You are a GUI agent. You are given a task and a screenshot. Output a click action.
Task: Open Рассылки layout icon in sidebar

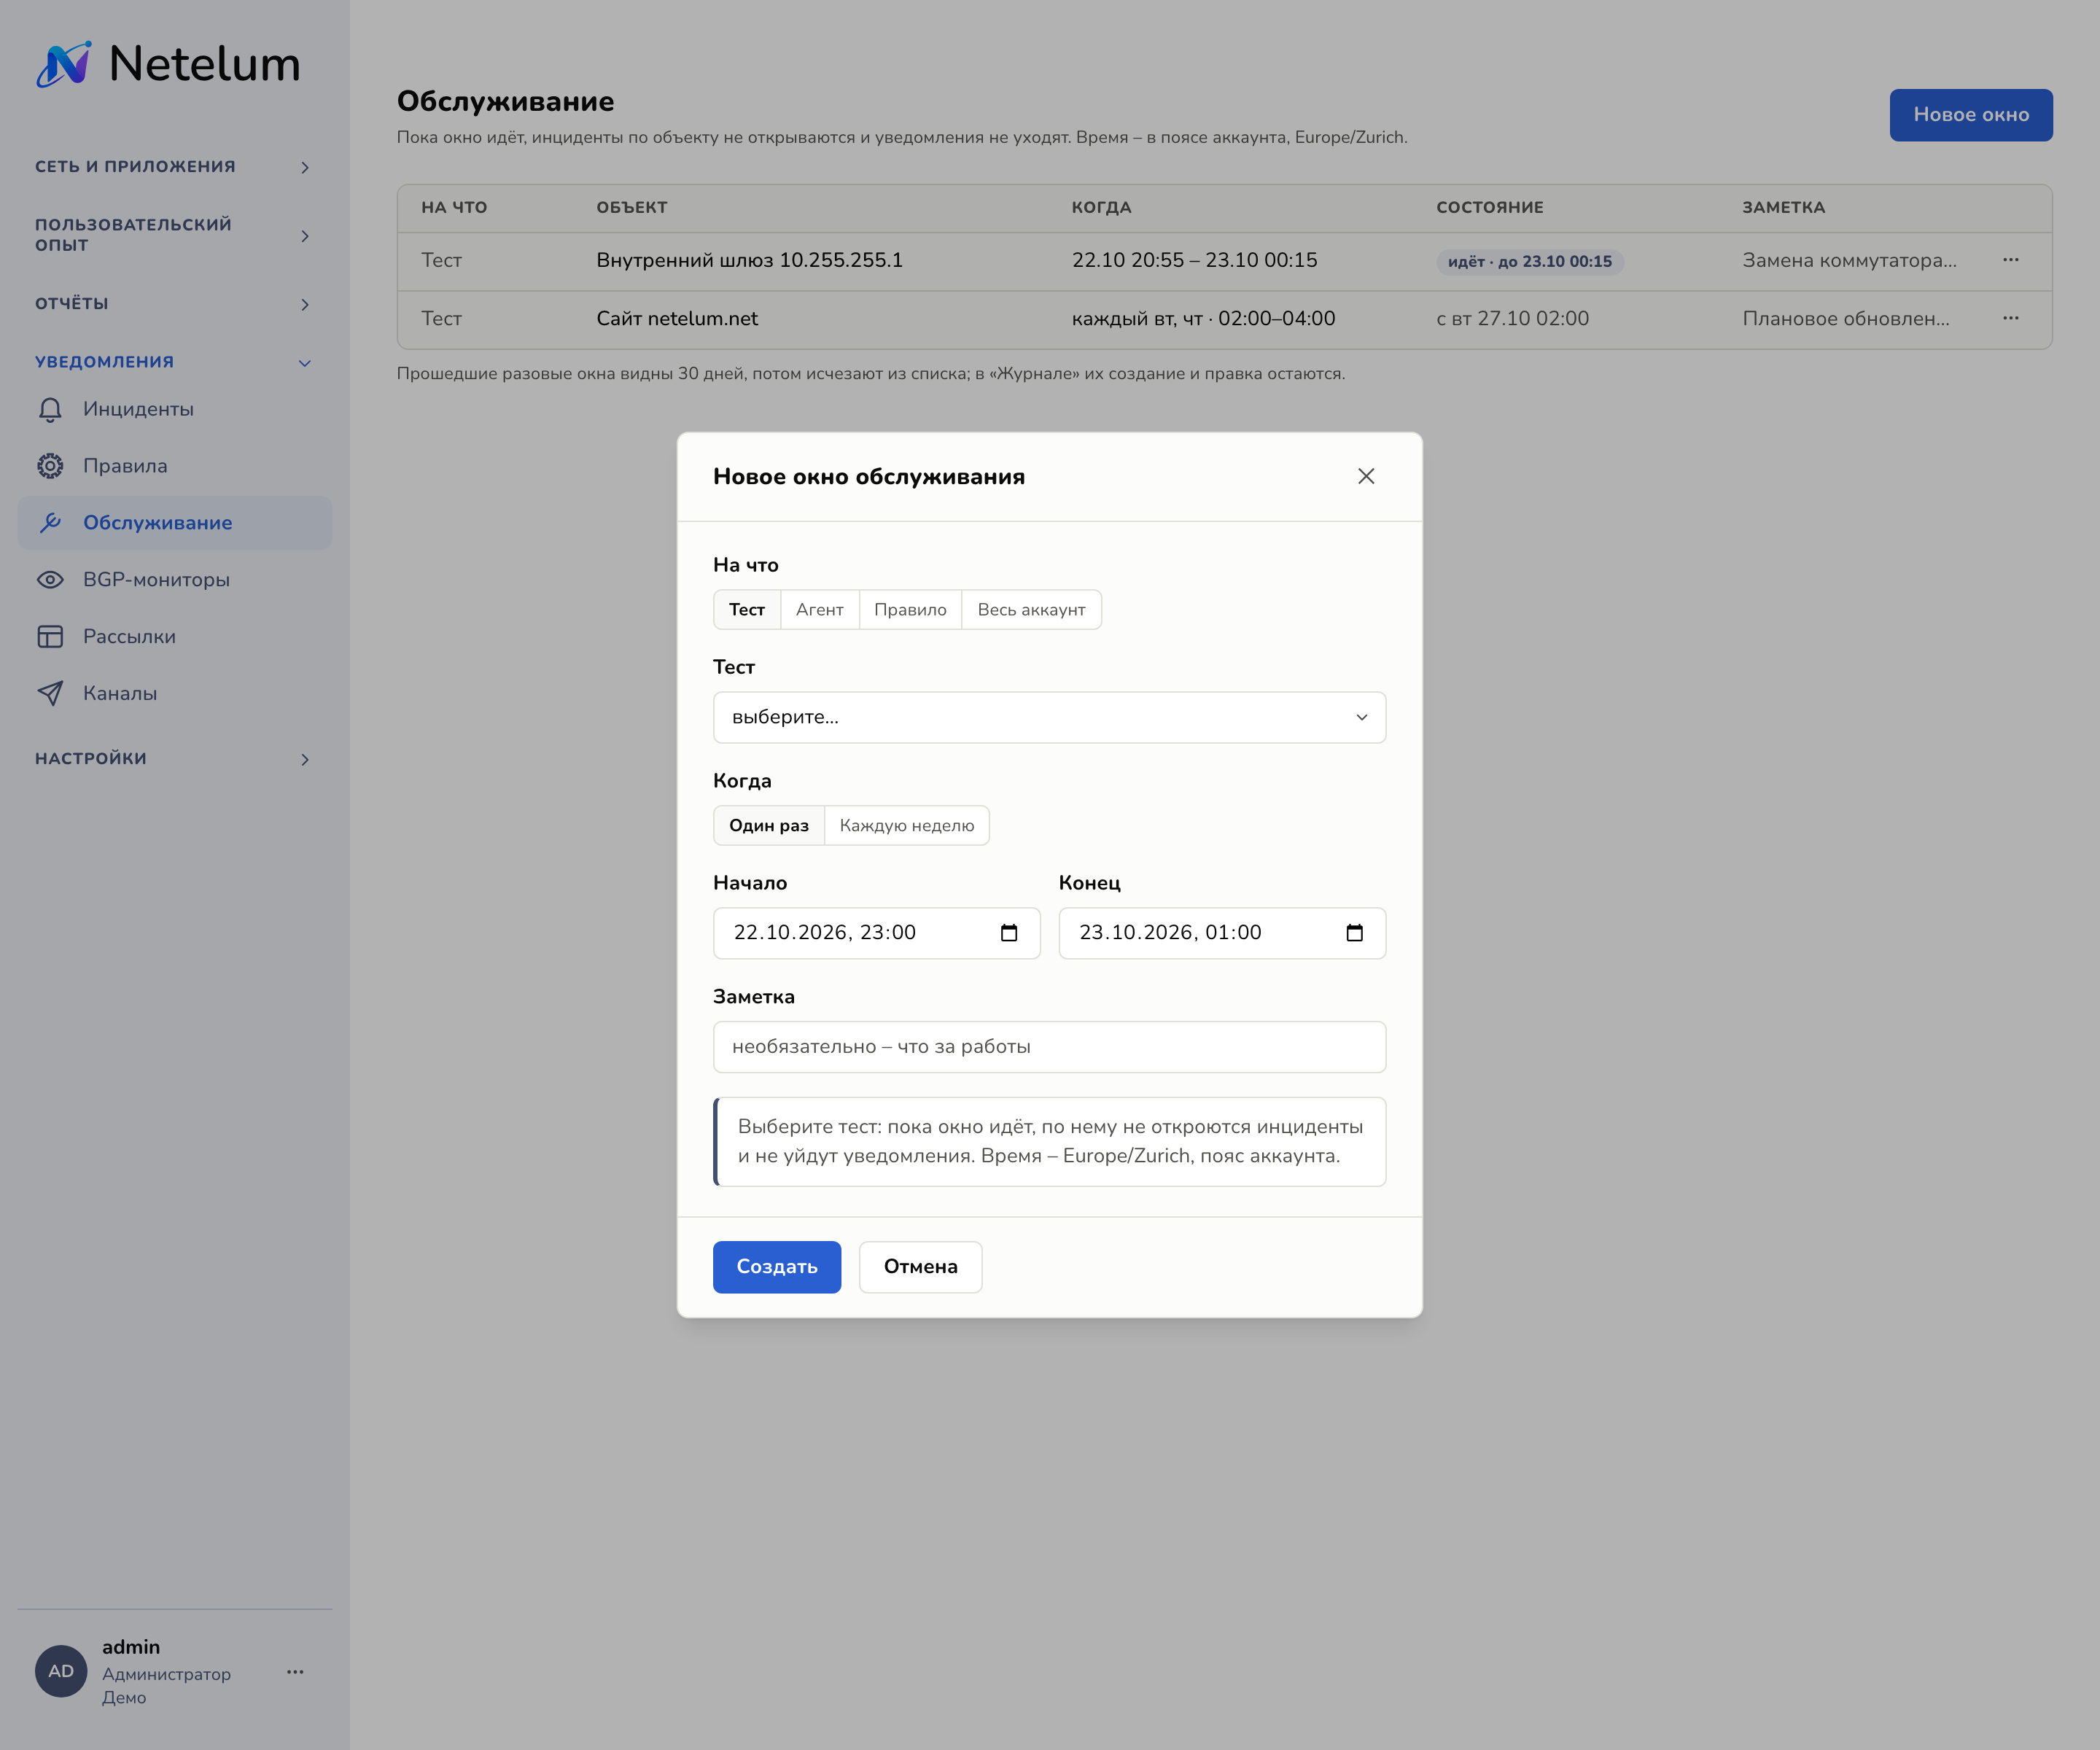(50, 637)
